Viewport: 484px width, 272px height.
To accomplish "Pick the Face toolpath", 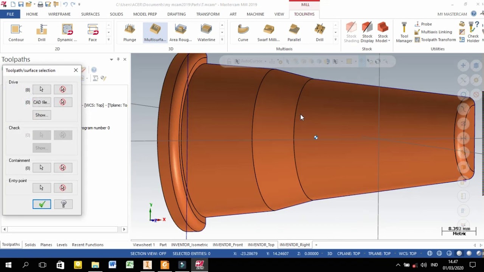I will (93, 33).
